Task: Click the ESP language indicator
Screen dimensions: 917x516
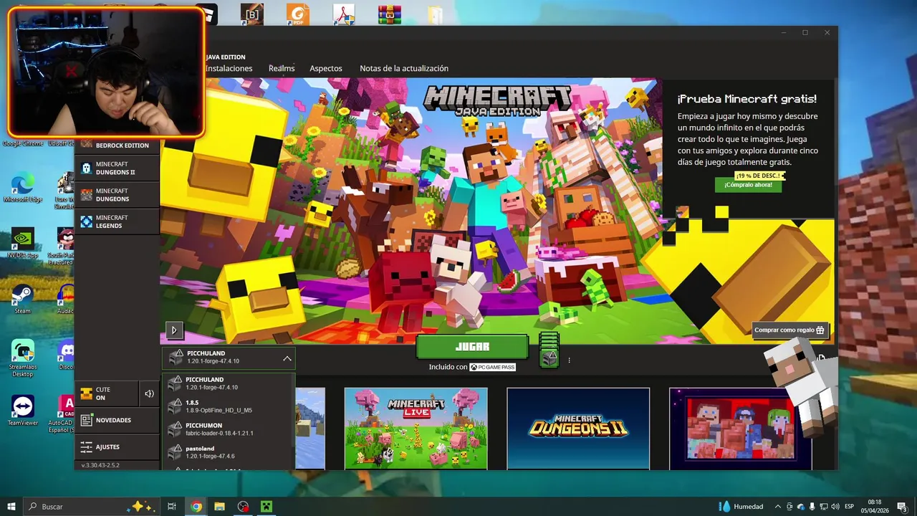Action: pos(850,507)
